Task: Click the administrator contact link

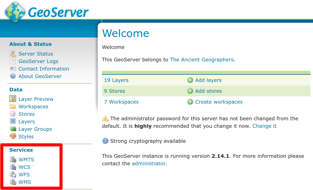Action: click(x=149, y=164)
